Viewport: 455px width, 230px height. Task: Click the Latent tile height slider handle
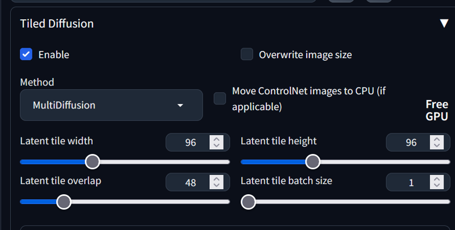point(313,162)
